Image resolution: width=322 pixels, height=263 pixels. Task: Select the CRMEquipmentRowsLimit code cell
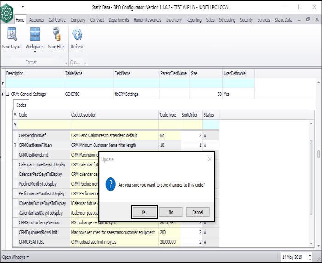tap(44, 232)
